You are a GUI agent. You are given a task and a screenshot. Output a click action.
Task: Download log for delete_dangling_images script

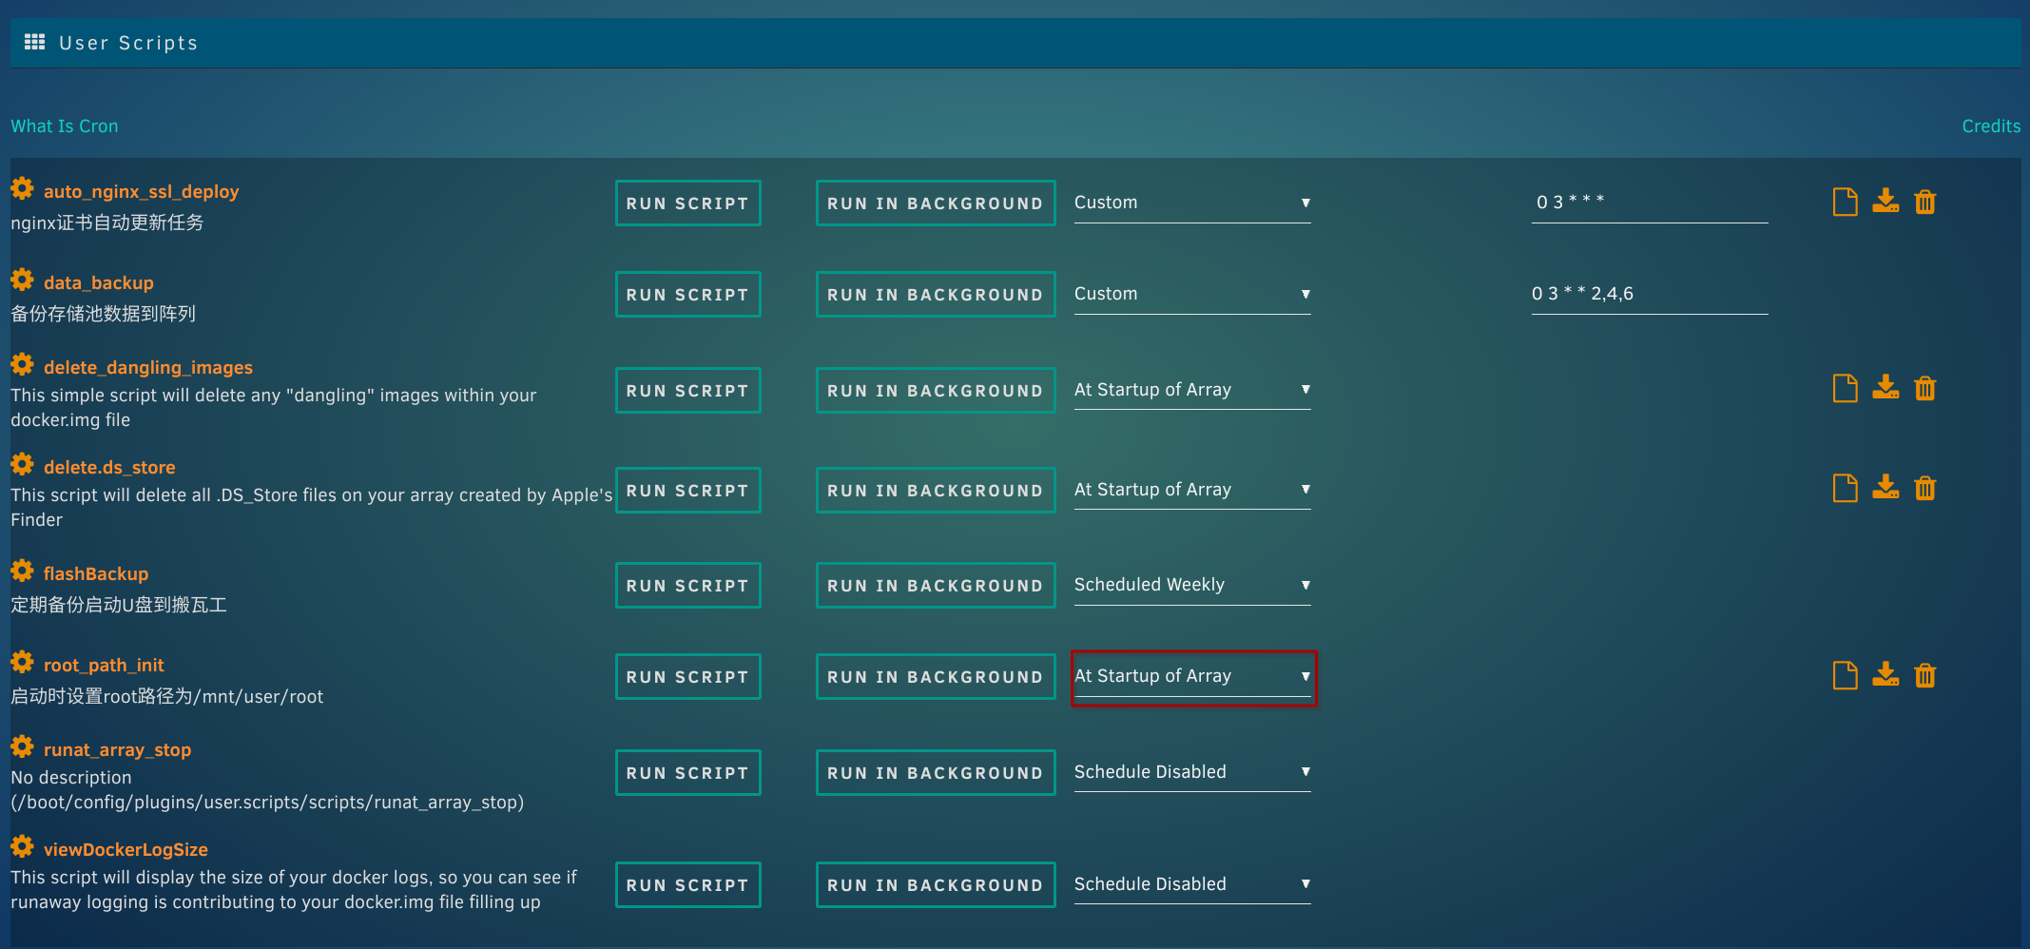pyautogui.click(x=1885, y=388)
